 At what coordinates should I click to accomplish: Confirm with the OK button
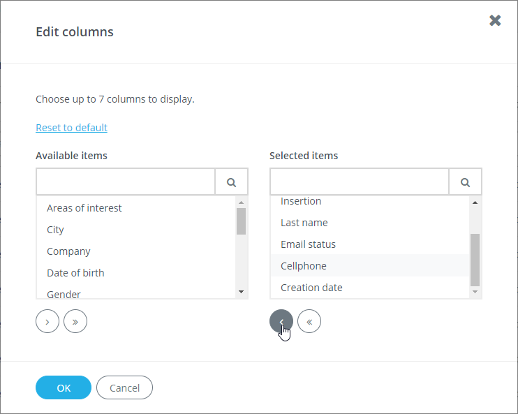tap(64, 387)
